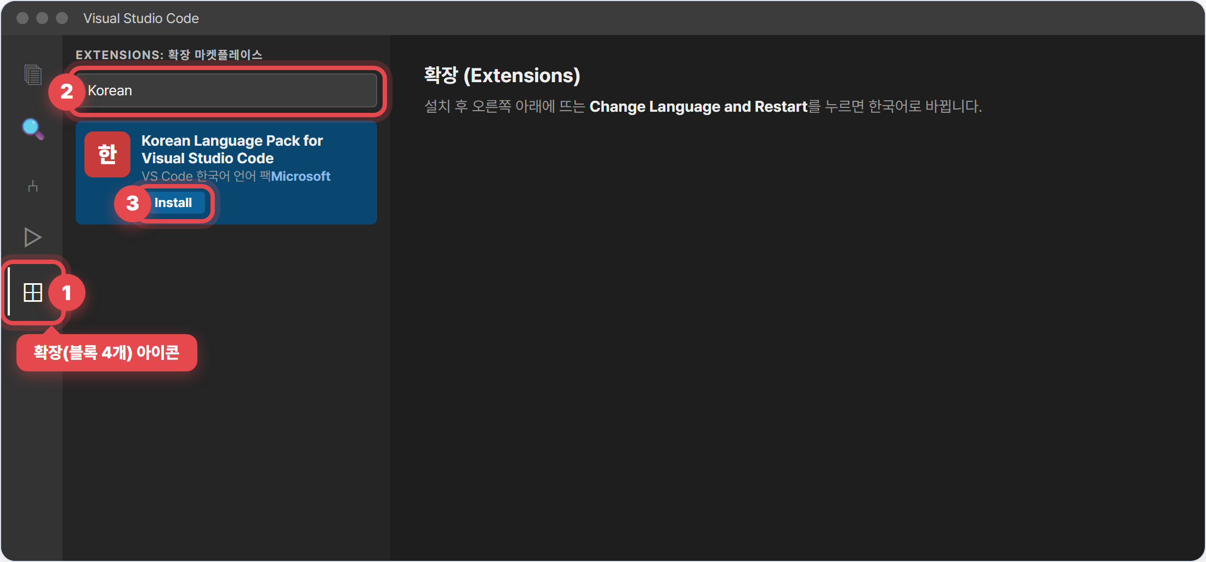Install the Korean Language Pack
Image resolution: width=1206 pixels, height=562 pixels.
(x=173, y=203)
